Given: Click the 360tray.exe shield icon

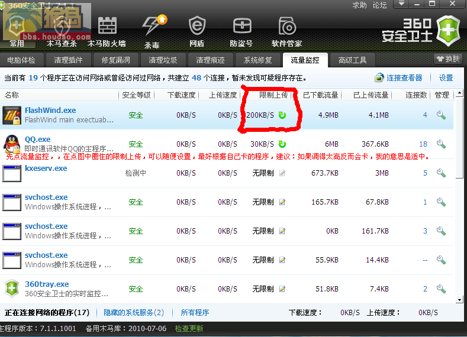Looking at the screenshot, I should point(12,289).
